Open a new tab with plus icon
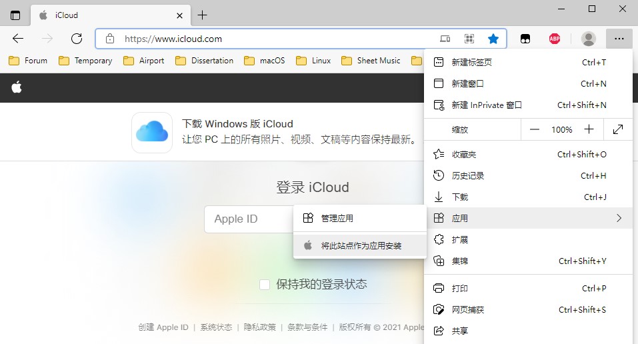The height and width of the screenshot is (344, 638). [x=202, y=15]
